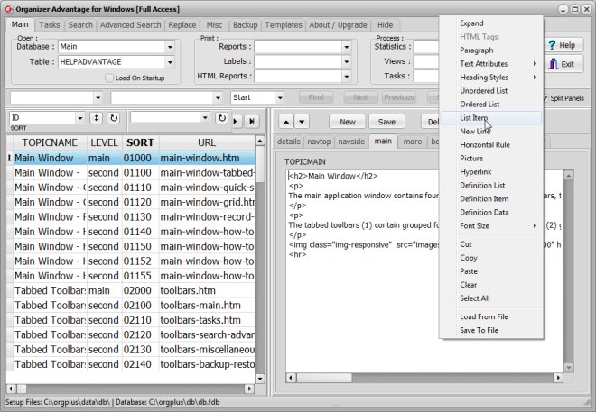Click the Save record button
This screenshot has height=412, width=596.
pyautogui.click(x=386, y=122)
